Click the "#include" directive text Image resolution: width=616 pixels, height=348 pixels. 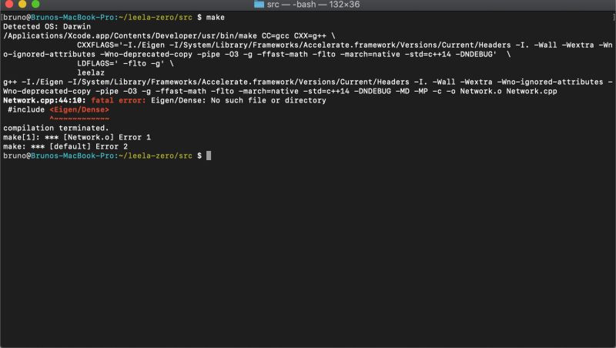click(26, 109)
